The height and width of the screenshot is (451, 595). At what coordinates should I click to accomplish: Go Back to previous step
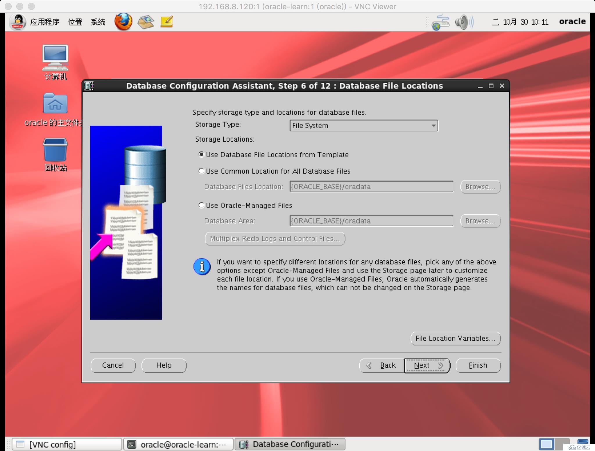(x=382, y=365)
